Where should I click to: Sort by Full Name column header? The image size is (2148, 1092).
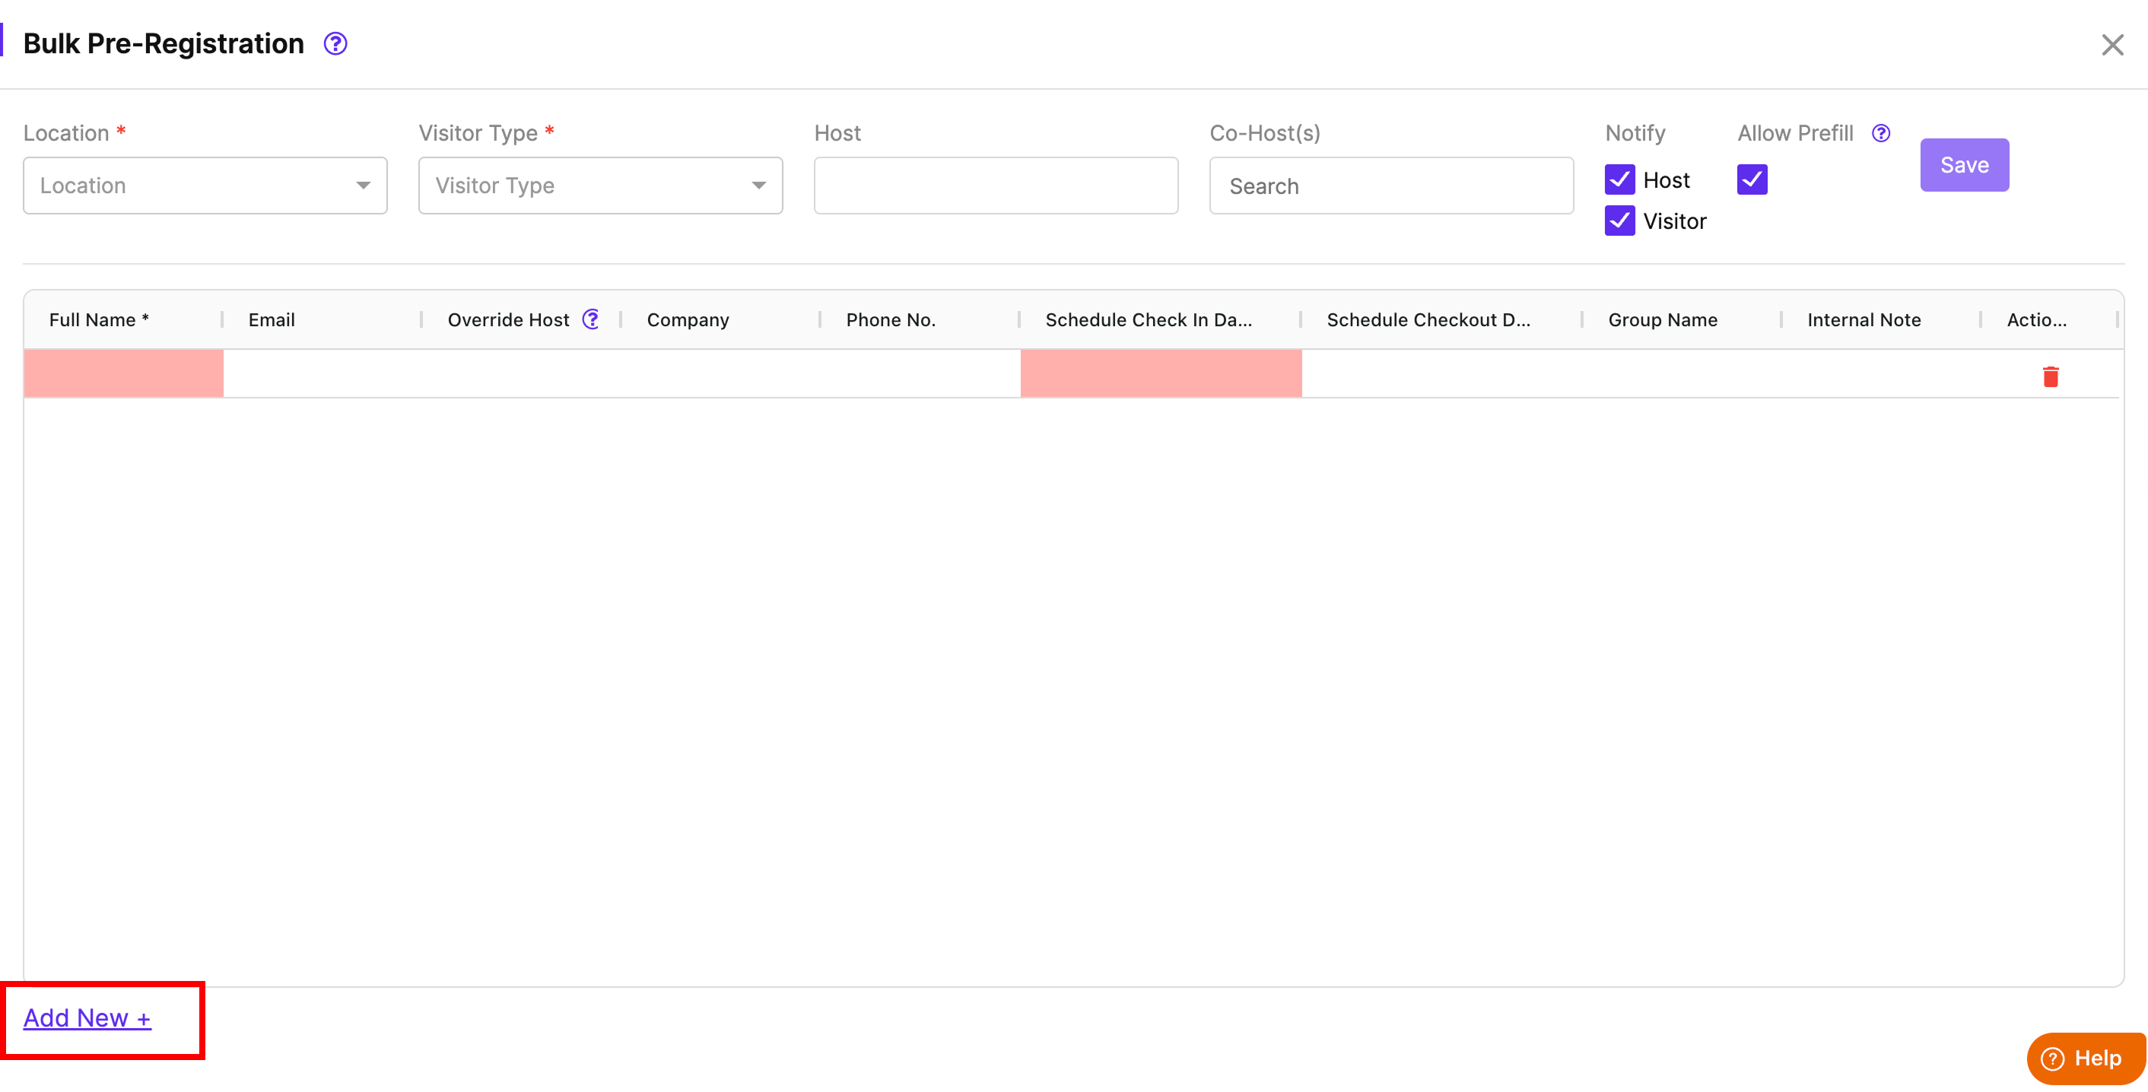pos(99,320)
